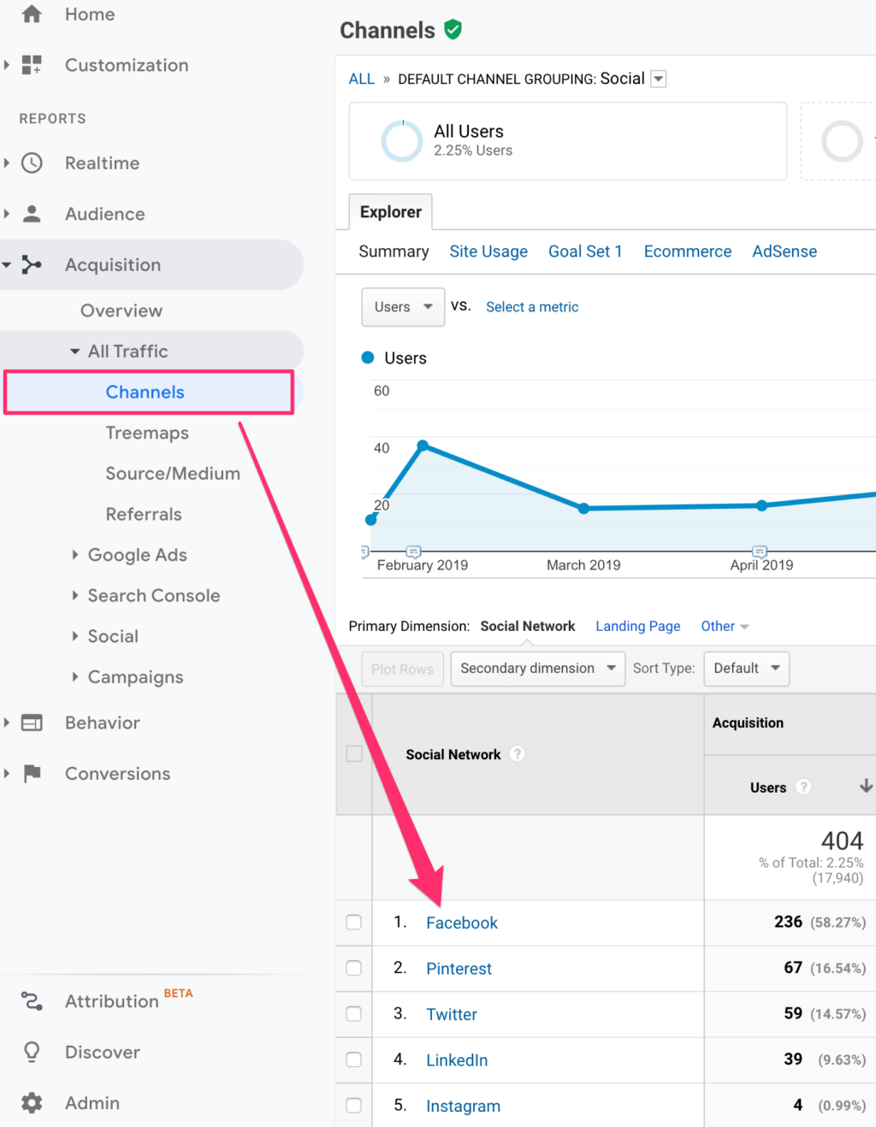Select the Explorer tab
Screen dimensions: 876x1127
click(391, 212)
